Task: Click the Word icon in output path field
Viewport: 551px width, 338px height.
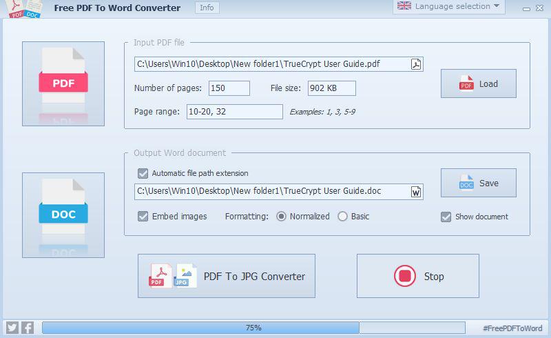Action: click(416, 192)
